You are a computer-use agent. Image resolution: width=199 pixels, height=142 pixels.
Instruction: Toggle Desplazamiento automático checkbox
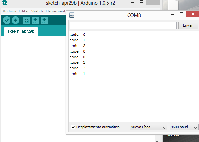73,127
